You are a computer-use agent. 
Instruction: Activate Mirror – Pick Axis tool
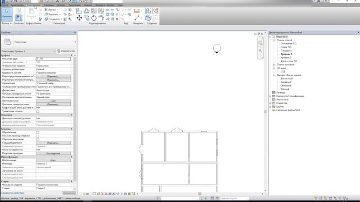pos(94,11)
